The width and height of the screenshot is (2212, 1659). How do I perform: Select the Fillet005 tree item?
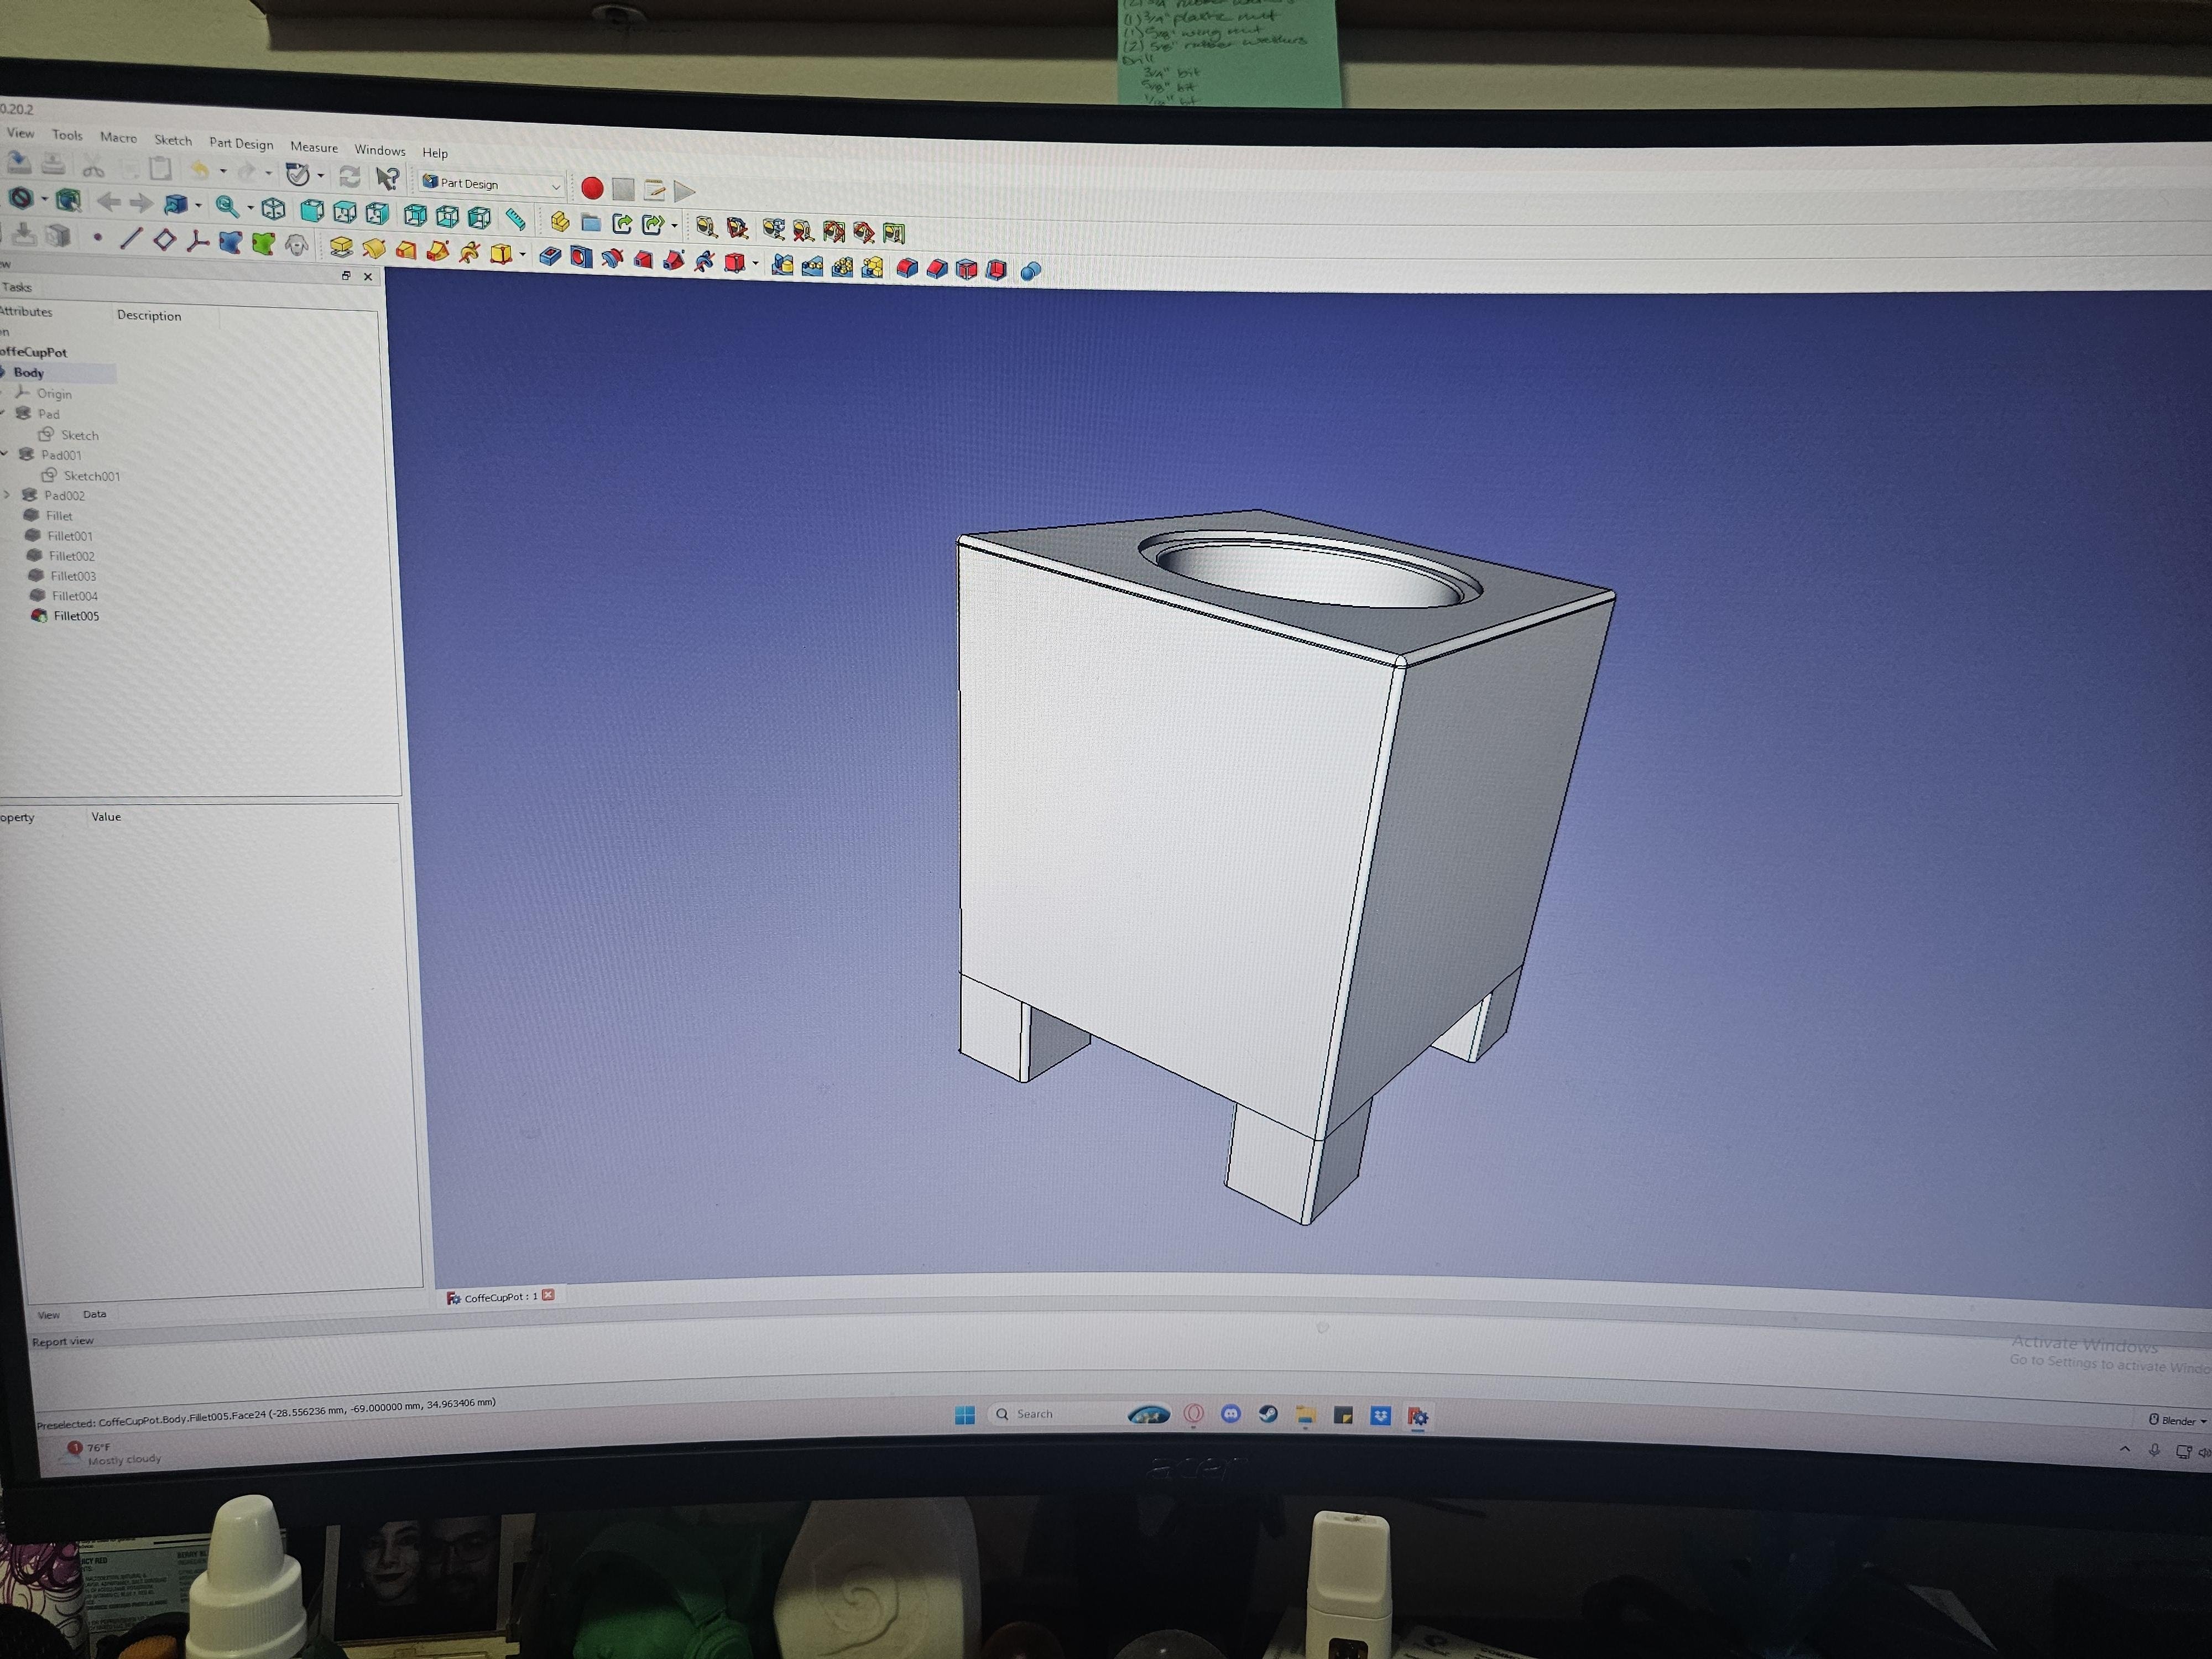tap(66, 616)
